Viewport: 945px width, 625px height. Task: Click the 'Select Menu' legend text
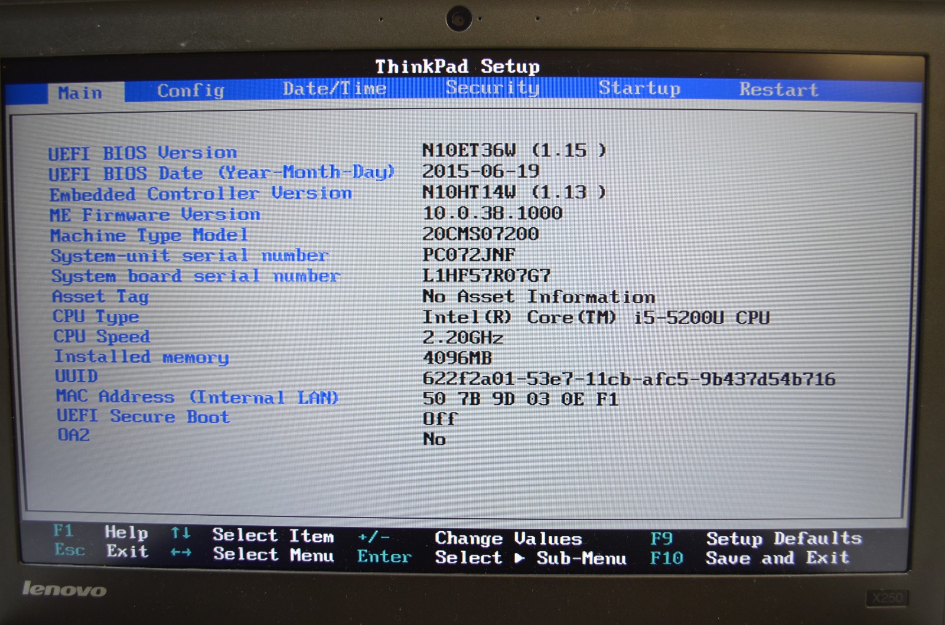[x=274, y=555]
